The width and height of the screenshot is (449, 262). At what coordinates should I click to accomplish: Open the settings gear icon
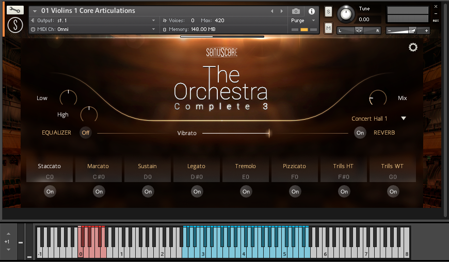pos(413,47)
